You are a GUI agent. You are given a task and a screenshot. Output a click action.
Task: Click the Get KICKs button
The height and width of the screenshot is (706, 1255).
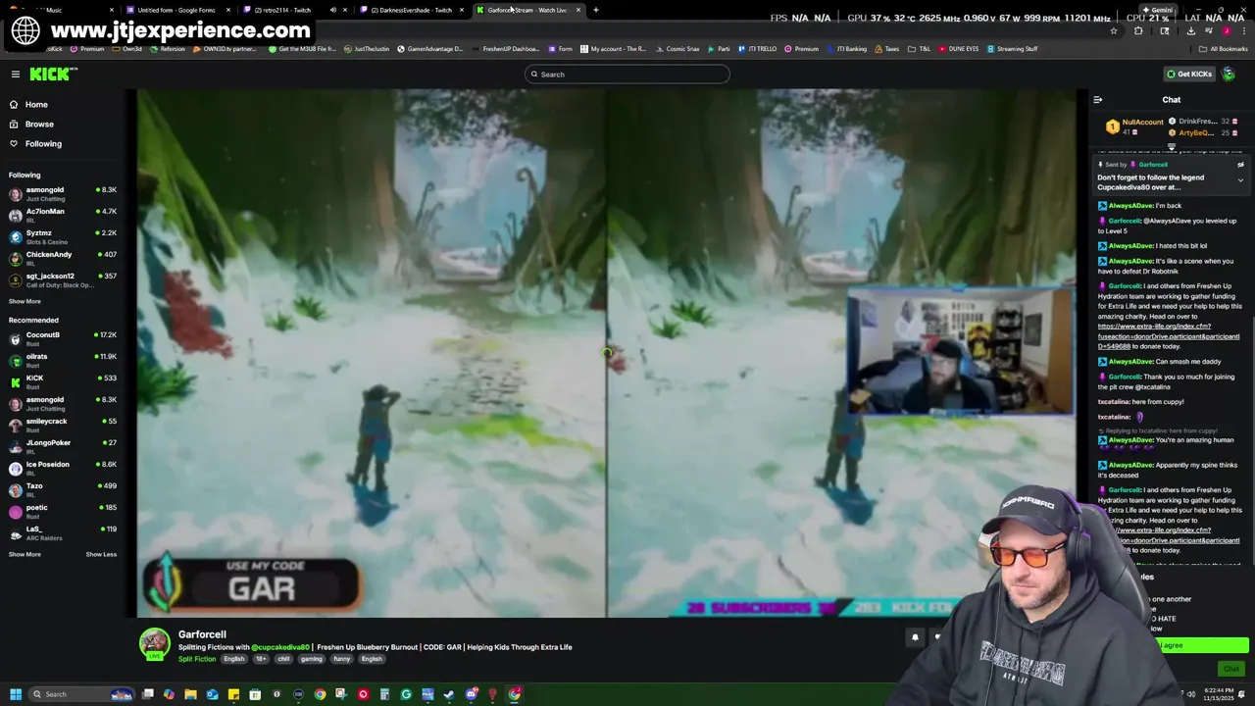tap(1188, 75)
